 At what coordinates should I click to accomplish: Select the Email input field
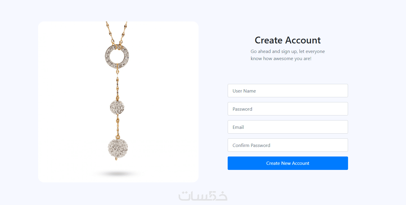click(x=288, y=127)
